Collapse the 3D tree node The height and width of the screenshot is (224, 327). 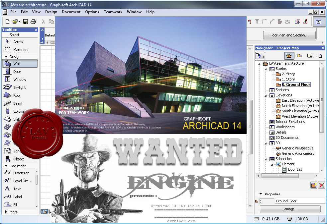pyautogui.click(x=266, y=143)
